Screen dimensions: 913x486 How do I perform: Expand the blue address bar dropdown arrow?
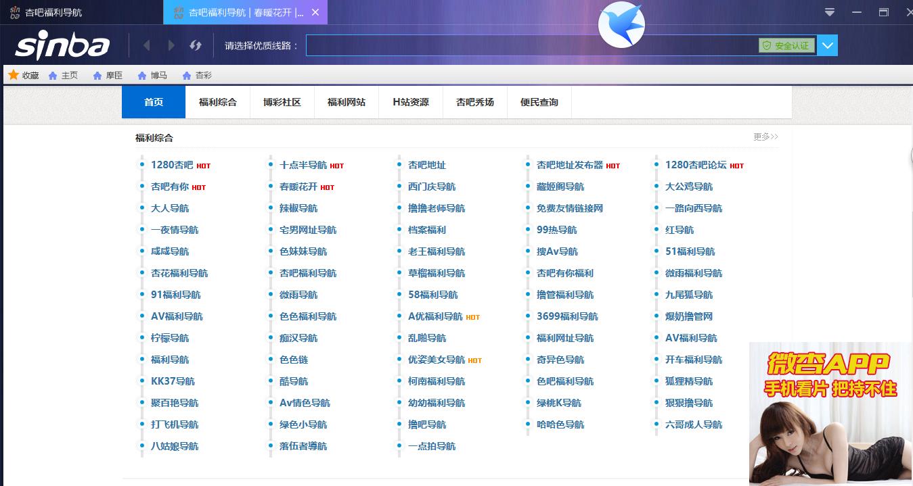[x=828, y=45]
